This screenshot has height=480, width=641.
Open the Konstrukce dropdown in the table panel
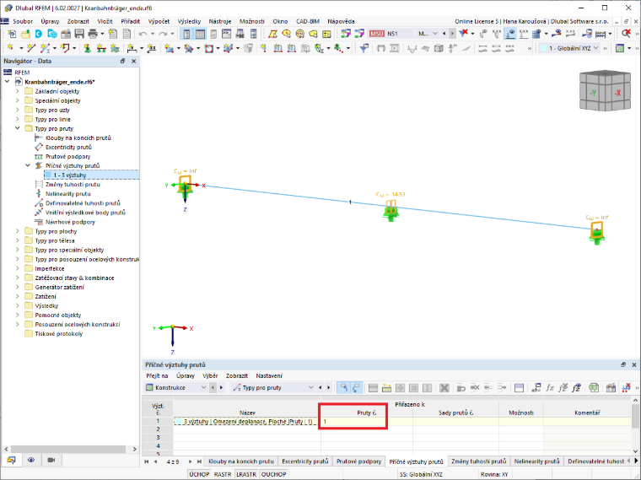176,387
